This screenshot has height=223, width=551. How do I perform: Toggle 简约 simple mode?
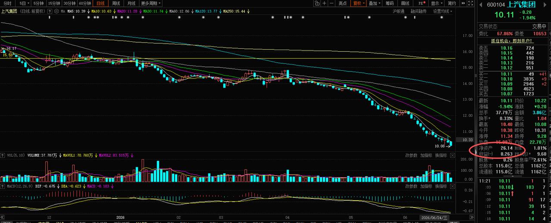(452, 3)
